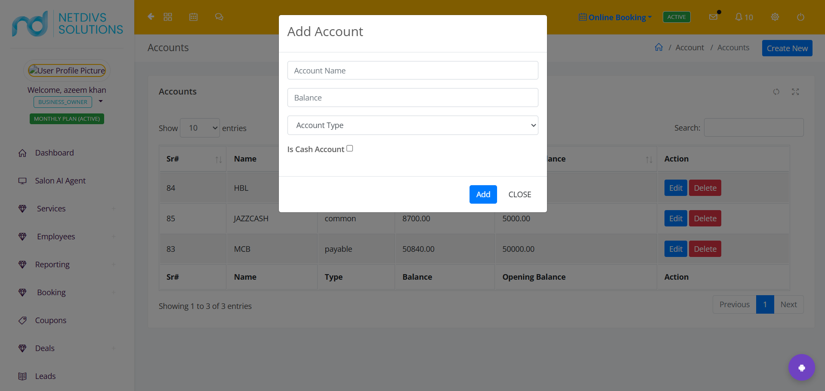Expand the Reporting menu plus

coord(114,265)
